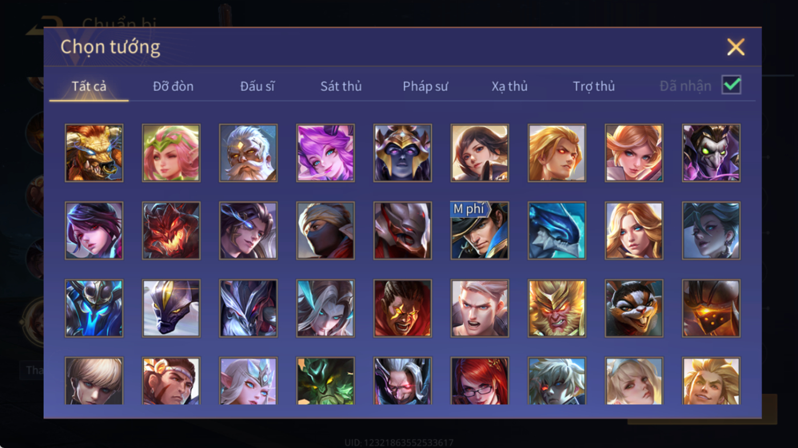
Task: Show the Pháp sư heroes
Action: [x=425, y=86]
